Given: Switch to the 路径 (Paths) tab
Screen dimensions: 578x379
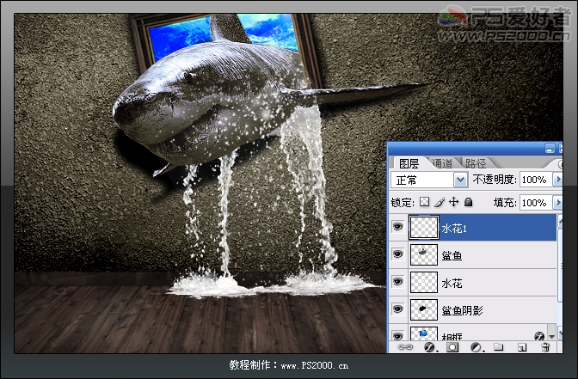Looking at the screenshot, I should click(476, 163).
